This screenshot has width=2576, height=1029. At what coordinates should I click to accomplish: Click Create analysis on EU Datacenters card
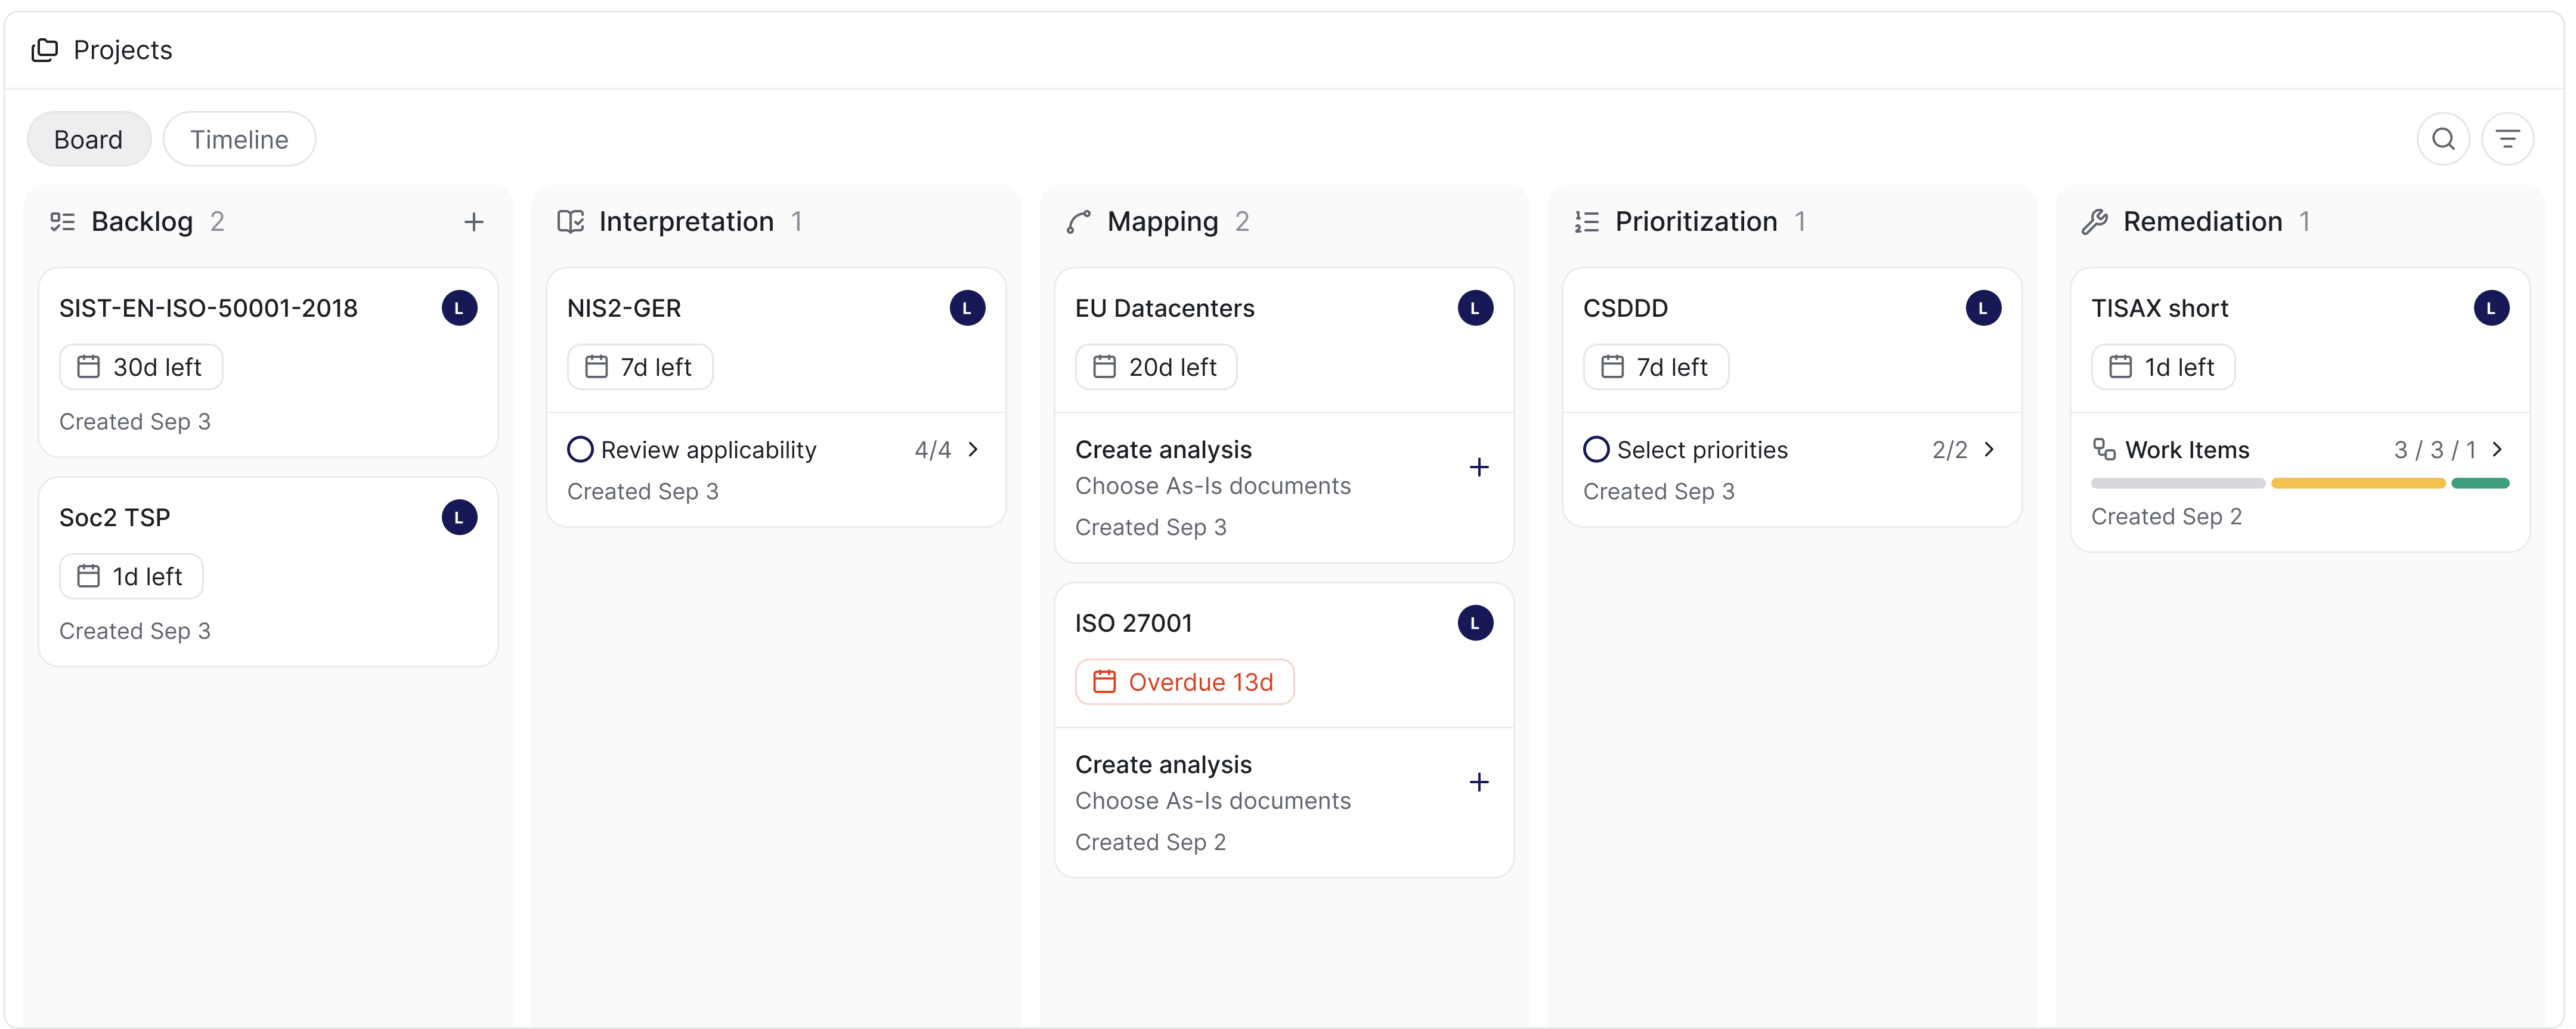coord(1163,449)
